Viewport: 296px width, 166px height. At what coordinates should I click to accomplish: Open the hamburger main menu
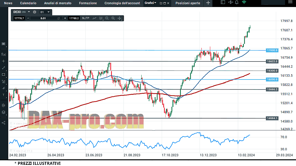(290, 2)
